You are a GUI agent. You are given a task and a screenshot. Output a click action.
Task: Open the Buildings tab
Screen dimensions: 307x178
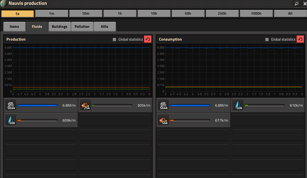pos(60,27)
